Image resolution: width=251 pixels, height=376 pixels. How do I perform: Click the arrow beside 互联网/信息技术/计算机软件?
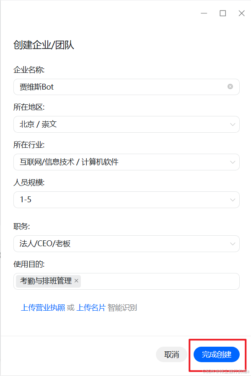pos(233,162)
